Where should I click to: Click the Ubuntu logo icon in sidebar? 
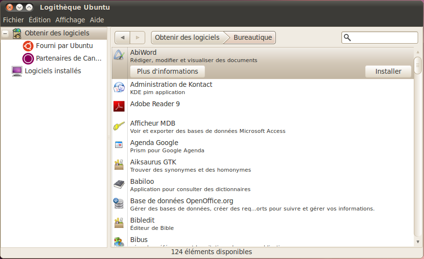coord(28,46)
